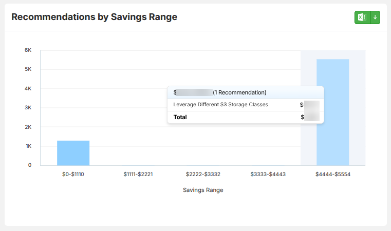Click the $2222-$3332 axis label
The height and width of the screenshot is (231, 391).
203,174
